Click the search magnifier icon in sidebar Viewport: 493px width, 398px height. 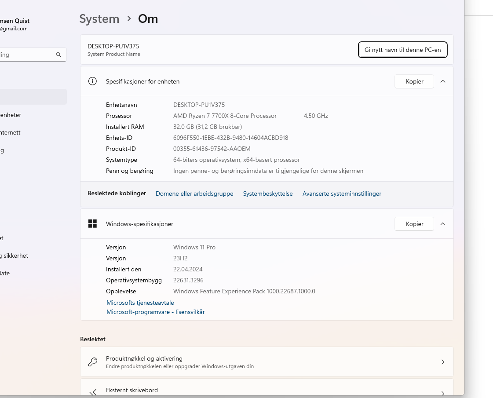coord(58,55)
